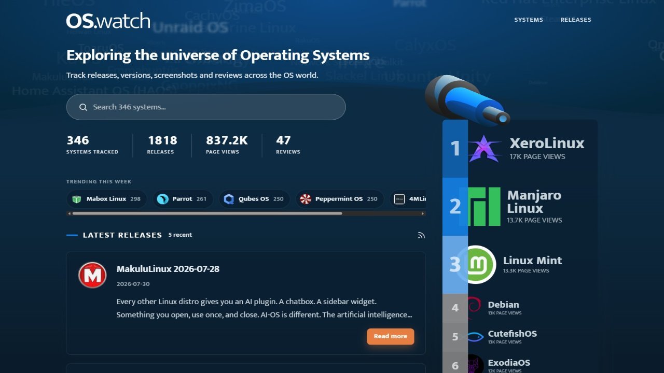Open Manjaro Linux ranking entry name

coord(534,202)
